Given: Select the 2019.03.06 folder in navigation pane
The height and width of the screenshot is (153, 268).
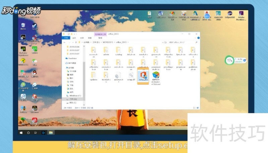Looking at the screenshot, I should [x=73, y=47].
